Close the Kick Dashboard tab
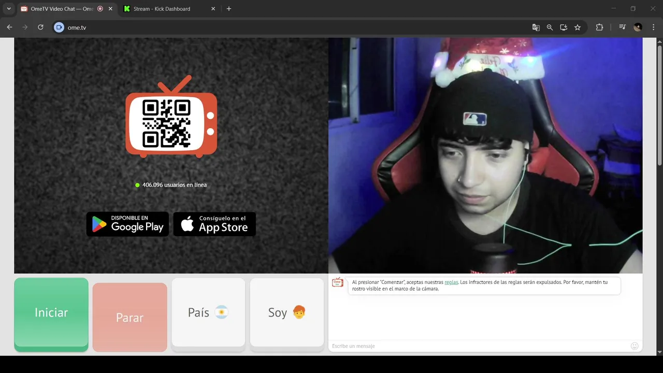 click(213, 9)
